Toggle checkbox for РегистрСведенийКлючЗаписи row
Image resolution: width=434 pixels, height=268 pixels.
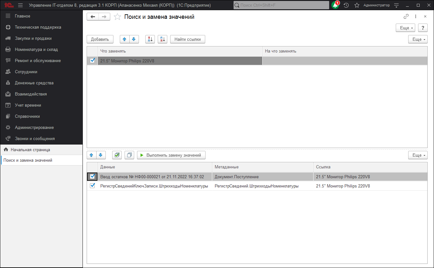point(92,186)
